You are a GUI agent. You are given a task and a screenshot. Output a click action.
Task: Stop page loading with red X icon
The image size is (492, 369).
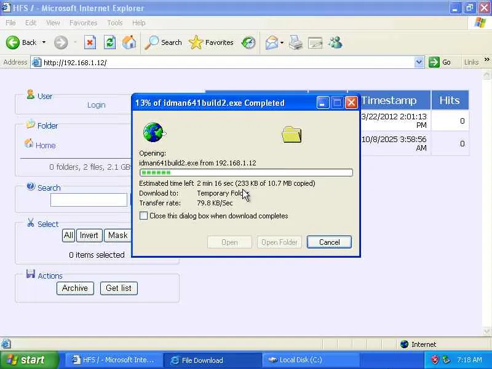pos(90,42)
